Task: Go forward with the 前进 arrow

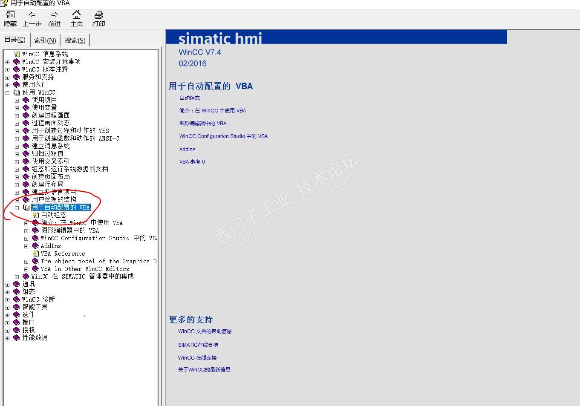Action: click(55, 15)
